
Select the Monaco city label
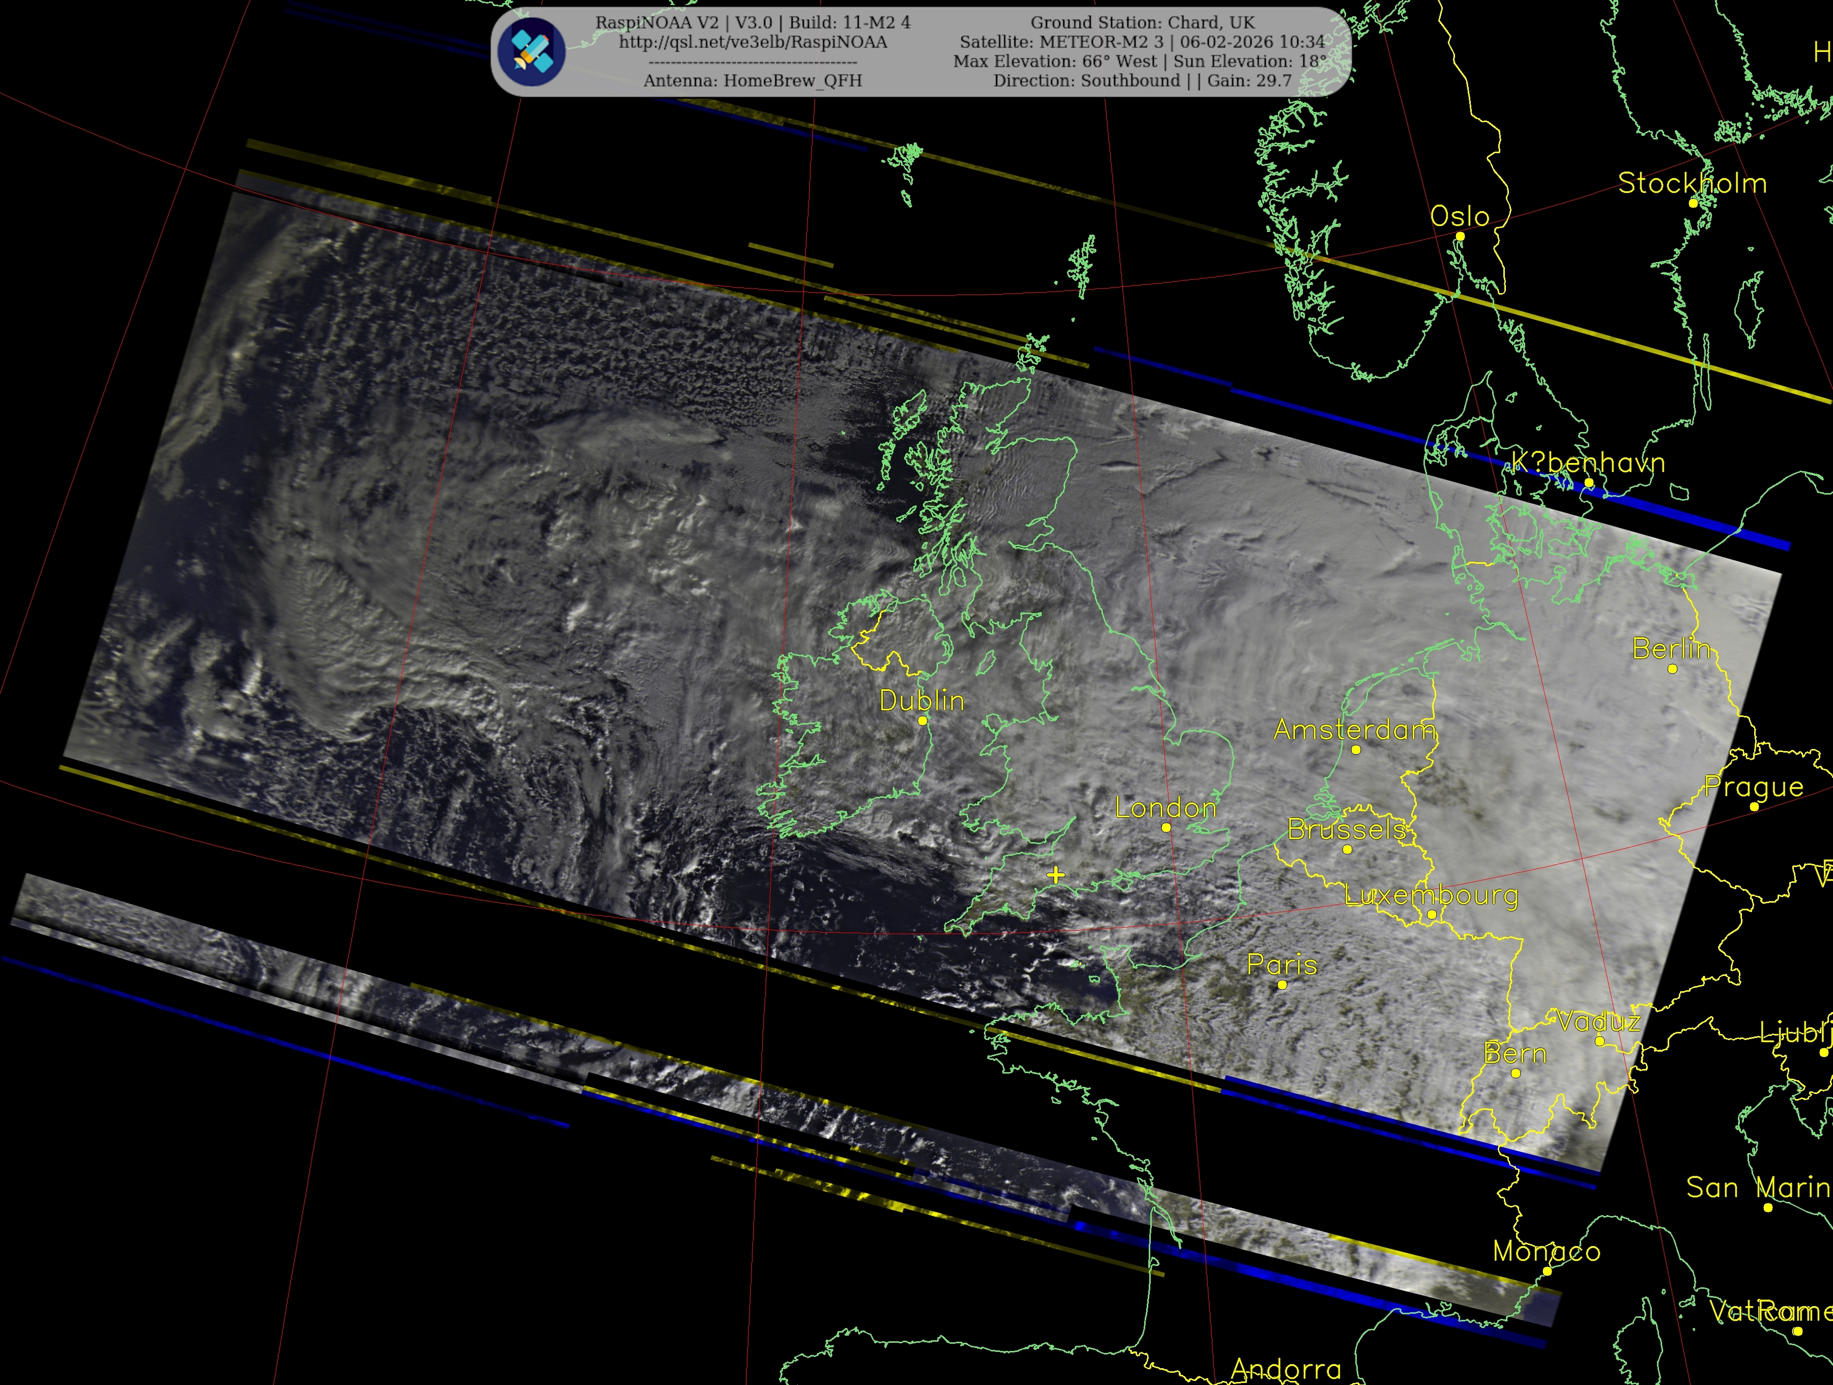click(x=1546, y=1252)
